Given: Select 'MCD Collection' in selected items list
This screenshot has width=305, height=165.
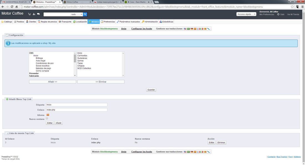Looking at the screenshot, I should point(84,68).
